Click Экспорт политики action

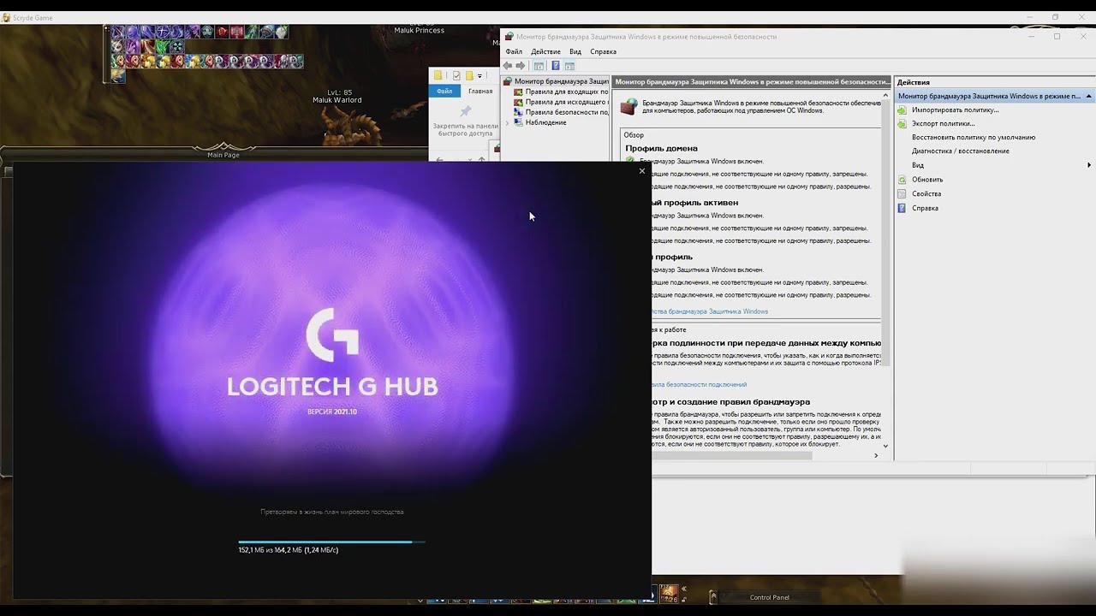tap(943, 123)
